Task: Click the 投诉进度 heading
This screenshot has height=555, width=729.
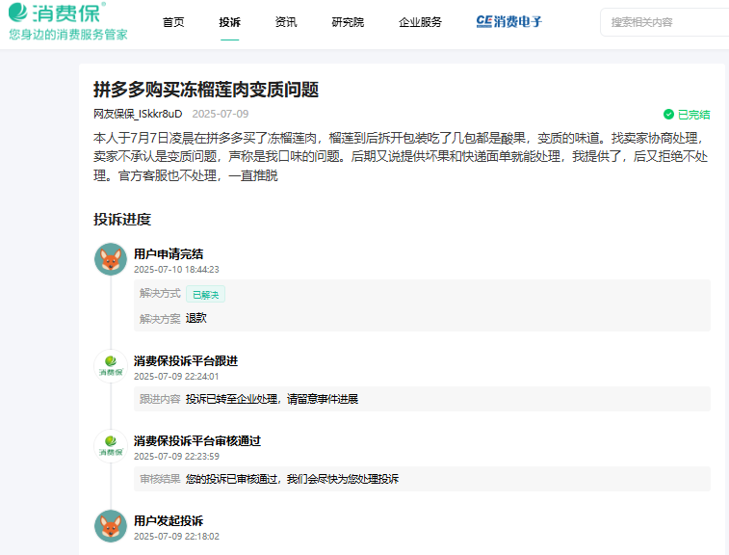Action: 122,219
